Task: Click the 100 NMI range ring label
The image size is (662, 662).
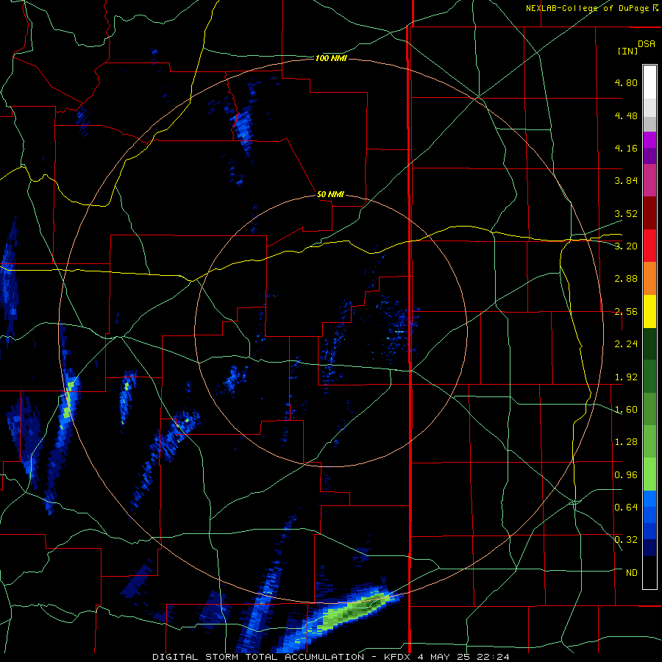Action: point(331,58)
